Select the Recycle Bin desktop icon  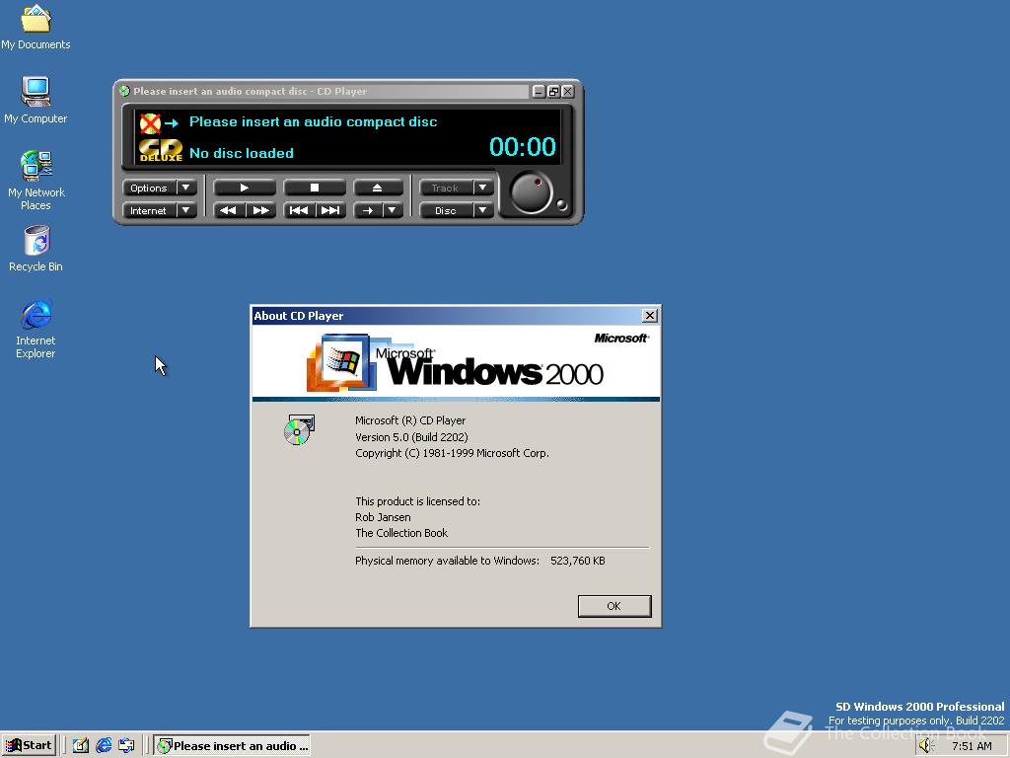pos(36,249)
